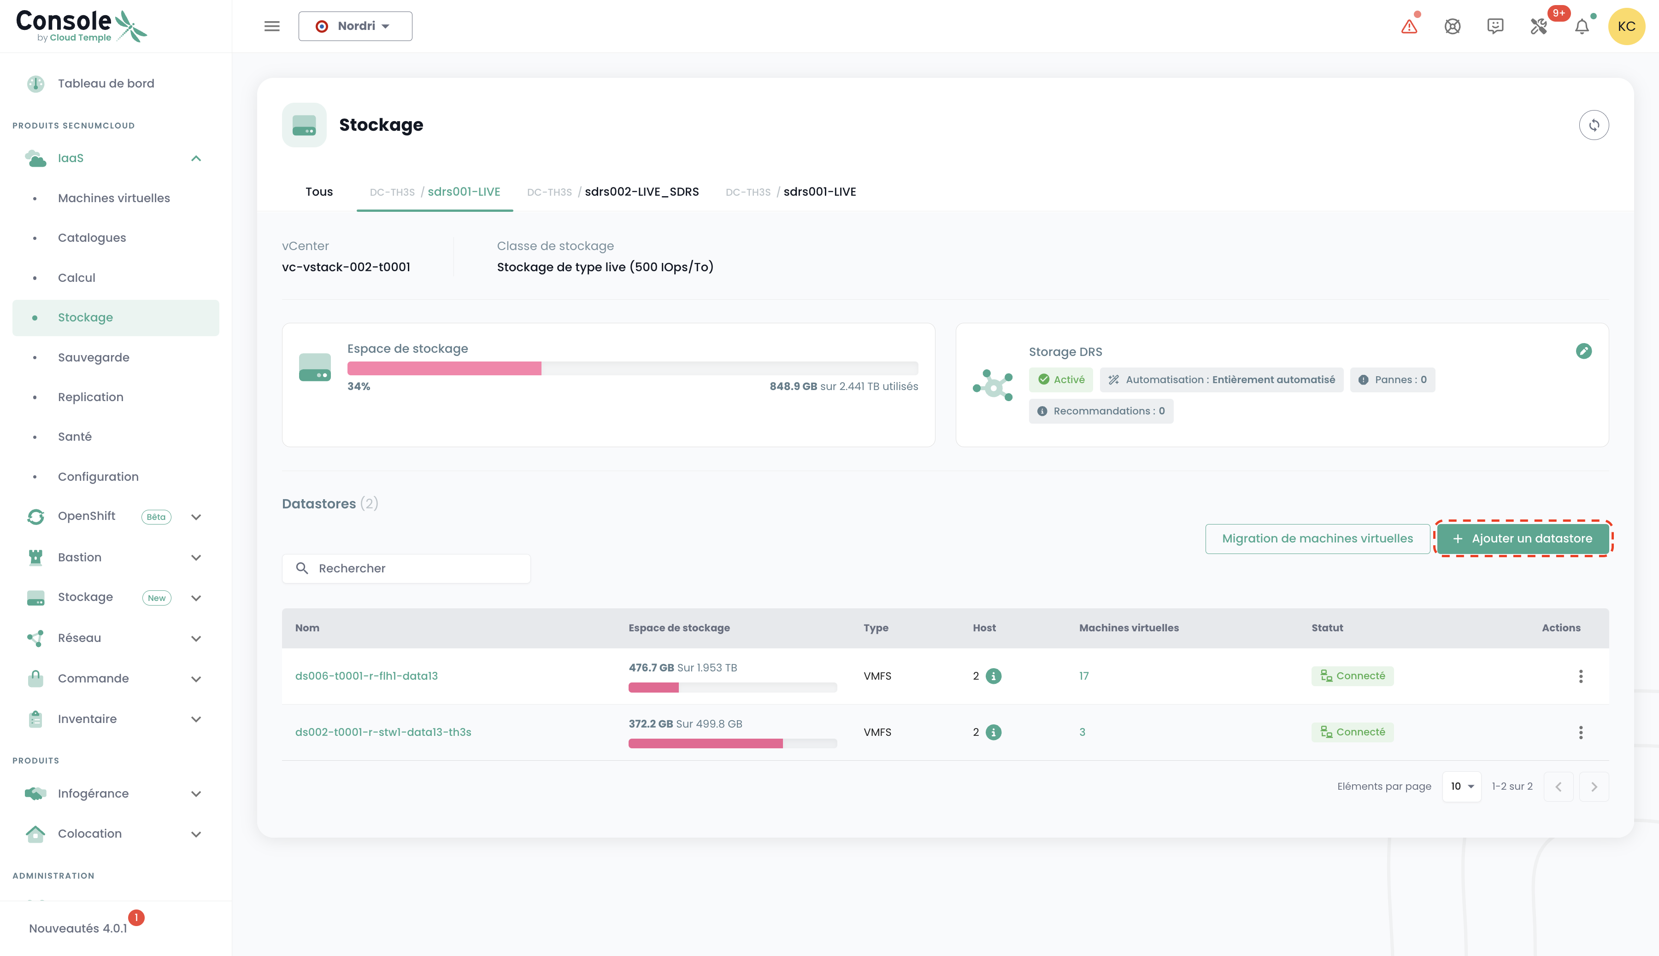Image resolution: width=1659 pixels, height=956 pixels.
Task: Show host info for ds006-t0001-r-flh1-data13
Action: tap(994, 676)
